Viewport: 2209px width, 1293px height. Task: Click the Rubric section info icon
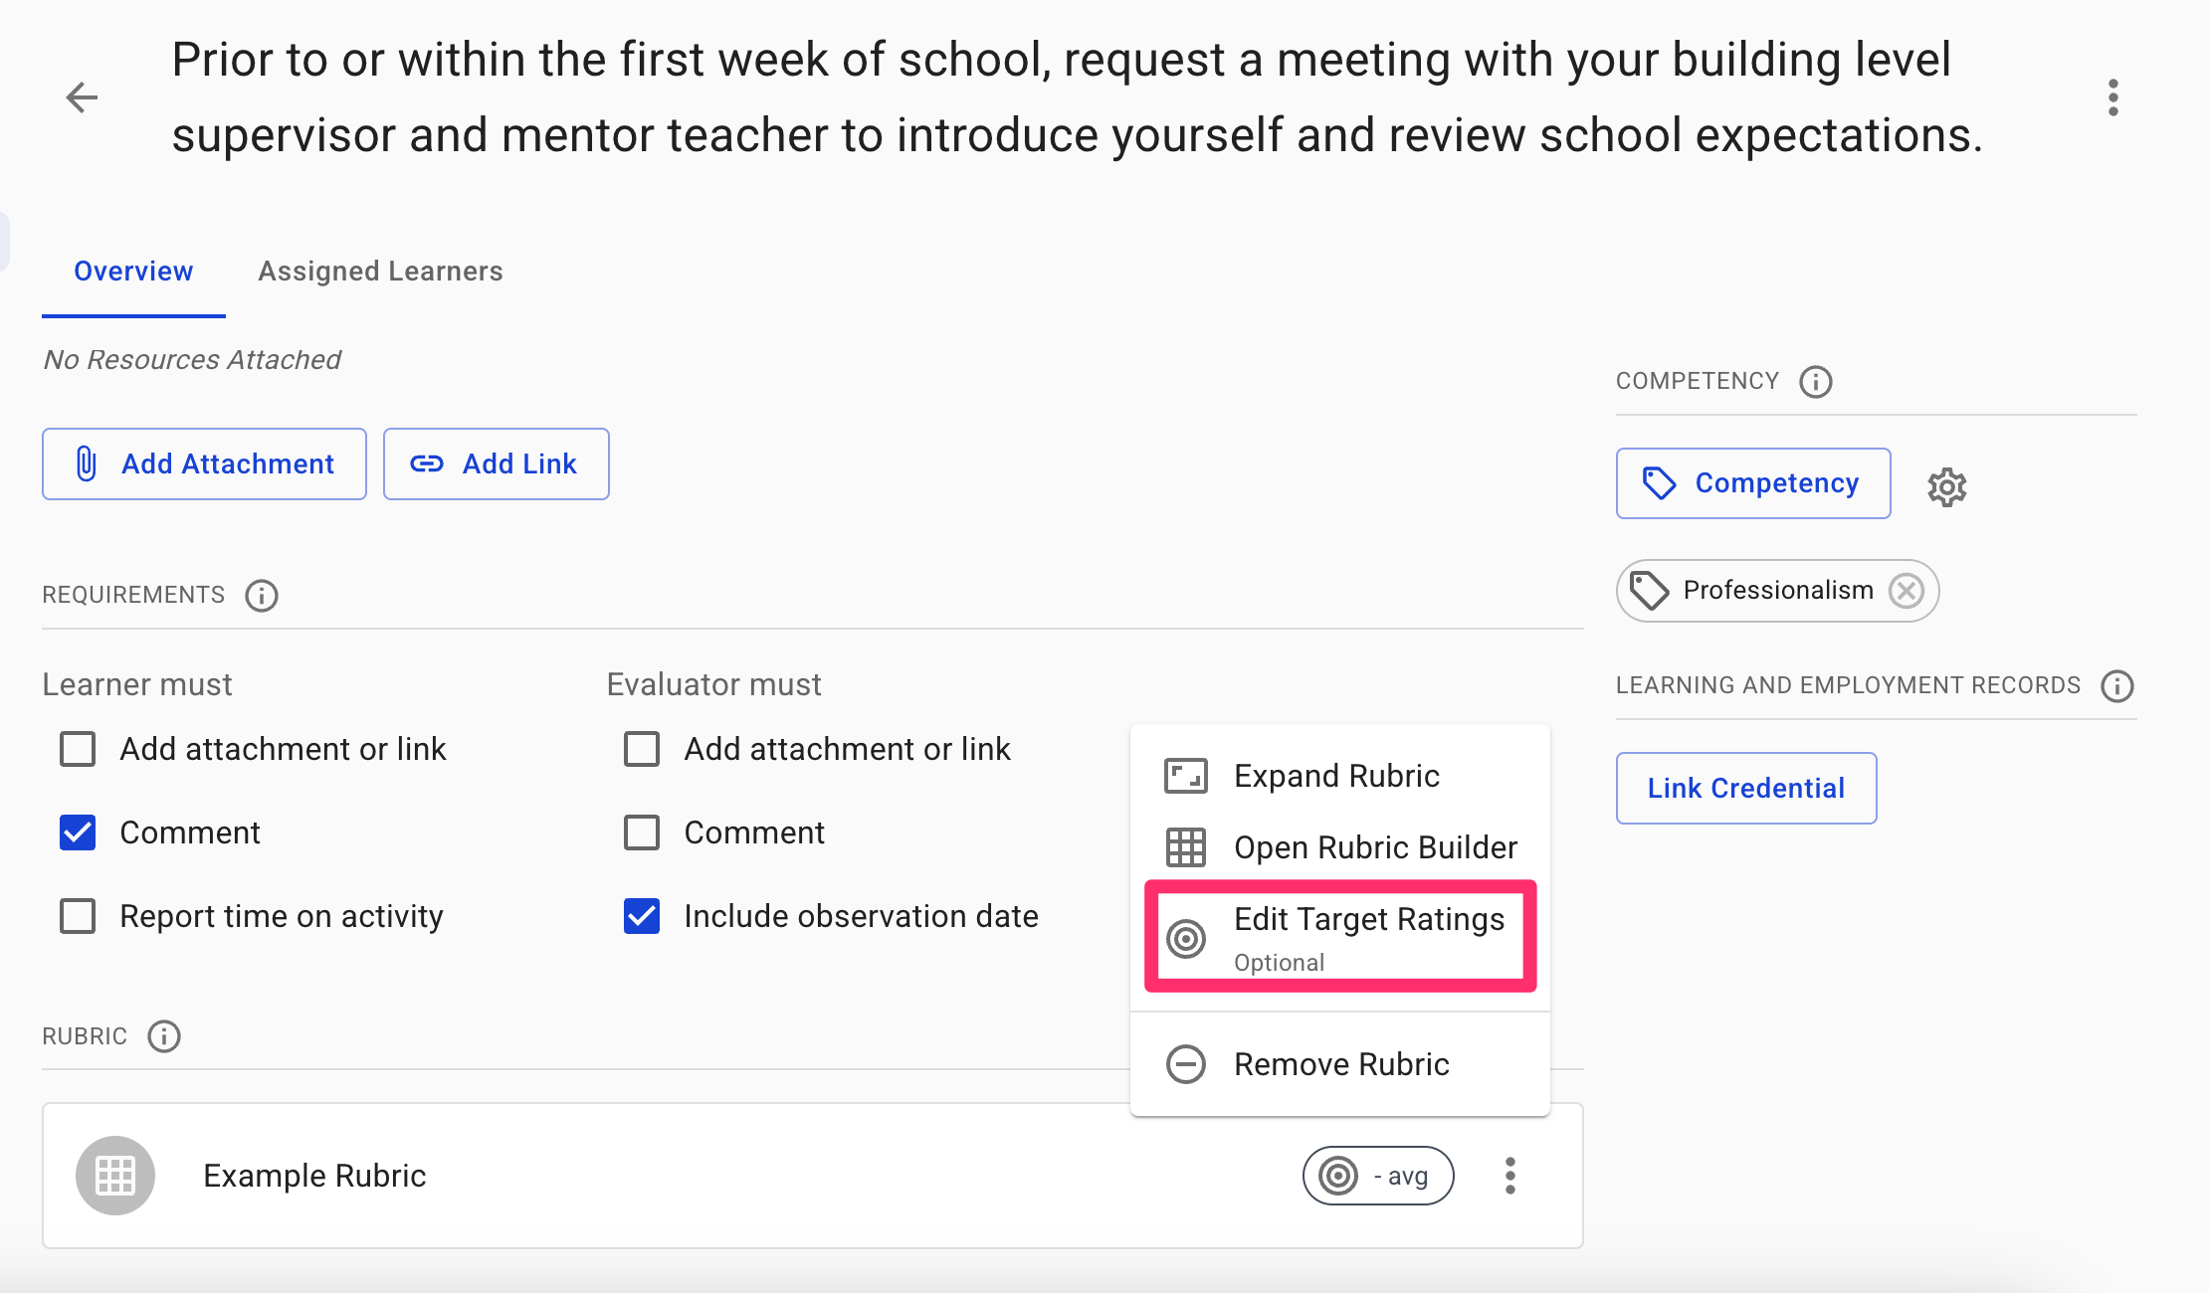(x=164, y=1036)
